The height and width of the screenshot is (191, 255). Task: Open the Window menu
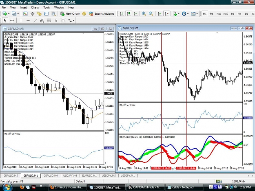point(59,7)
